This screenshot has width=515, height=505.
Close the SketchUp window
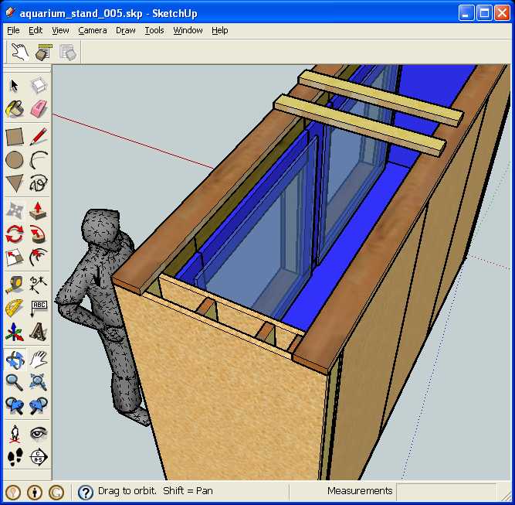[502, 13]
